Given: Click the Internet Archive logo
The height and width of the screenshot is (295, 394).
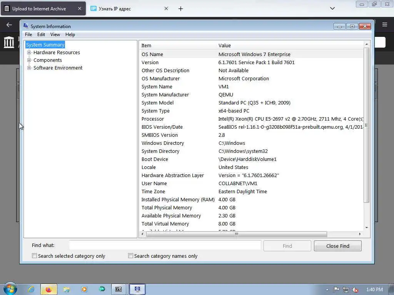Looking at the screenshot, I should click(9, 42).
